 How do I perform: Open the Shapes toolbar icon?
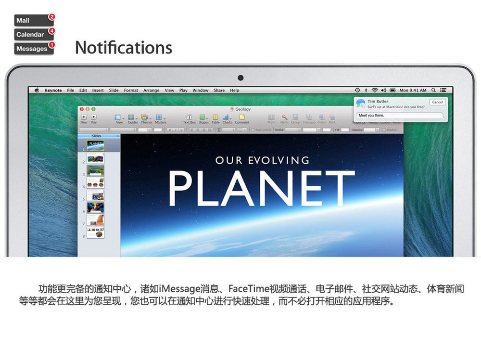[202, 117]
